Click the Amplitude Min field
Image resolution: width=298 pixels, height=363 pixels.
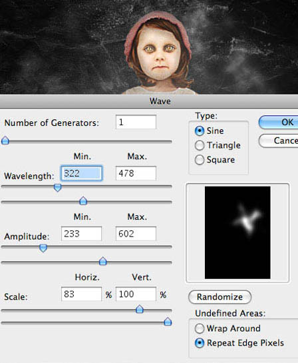click(81, 234)
